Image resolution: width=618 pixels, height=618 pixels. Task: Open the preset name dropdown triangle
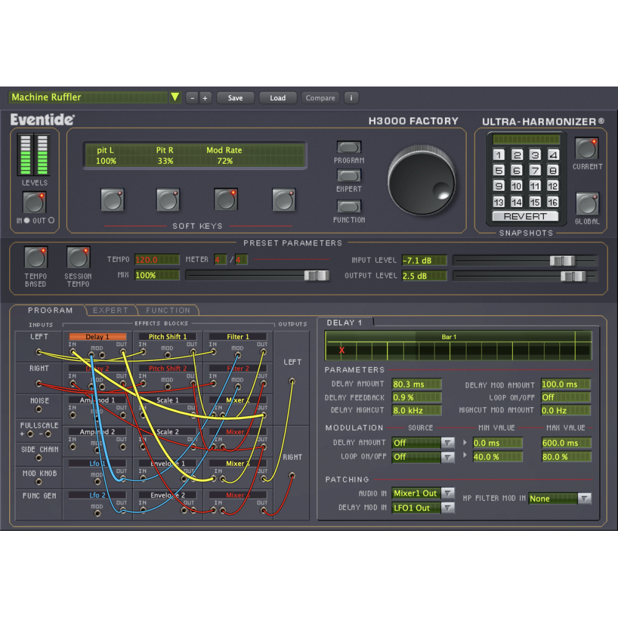coord(176,97)
